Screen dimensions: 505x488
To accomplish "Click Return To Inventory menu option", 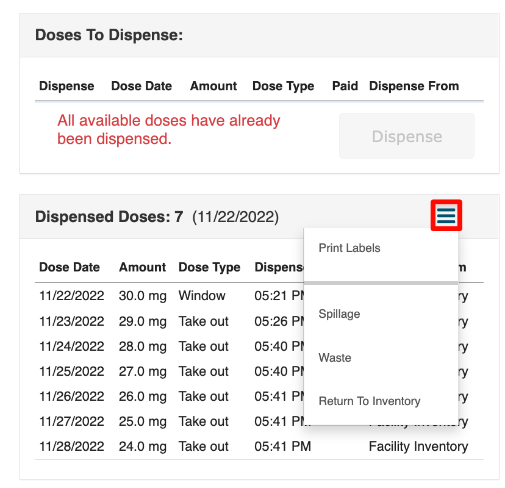I will point(369,401).
